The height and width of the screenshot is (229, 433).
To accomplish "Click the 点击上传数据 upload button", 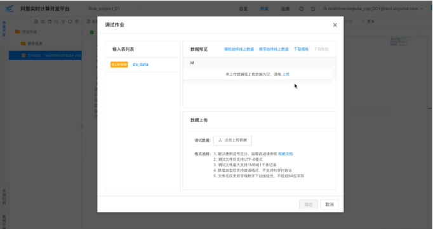I will pos(232,140).
